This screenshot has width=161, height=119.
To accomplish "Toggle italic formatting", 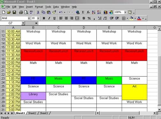I will coord(49,18).
